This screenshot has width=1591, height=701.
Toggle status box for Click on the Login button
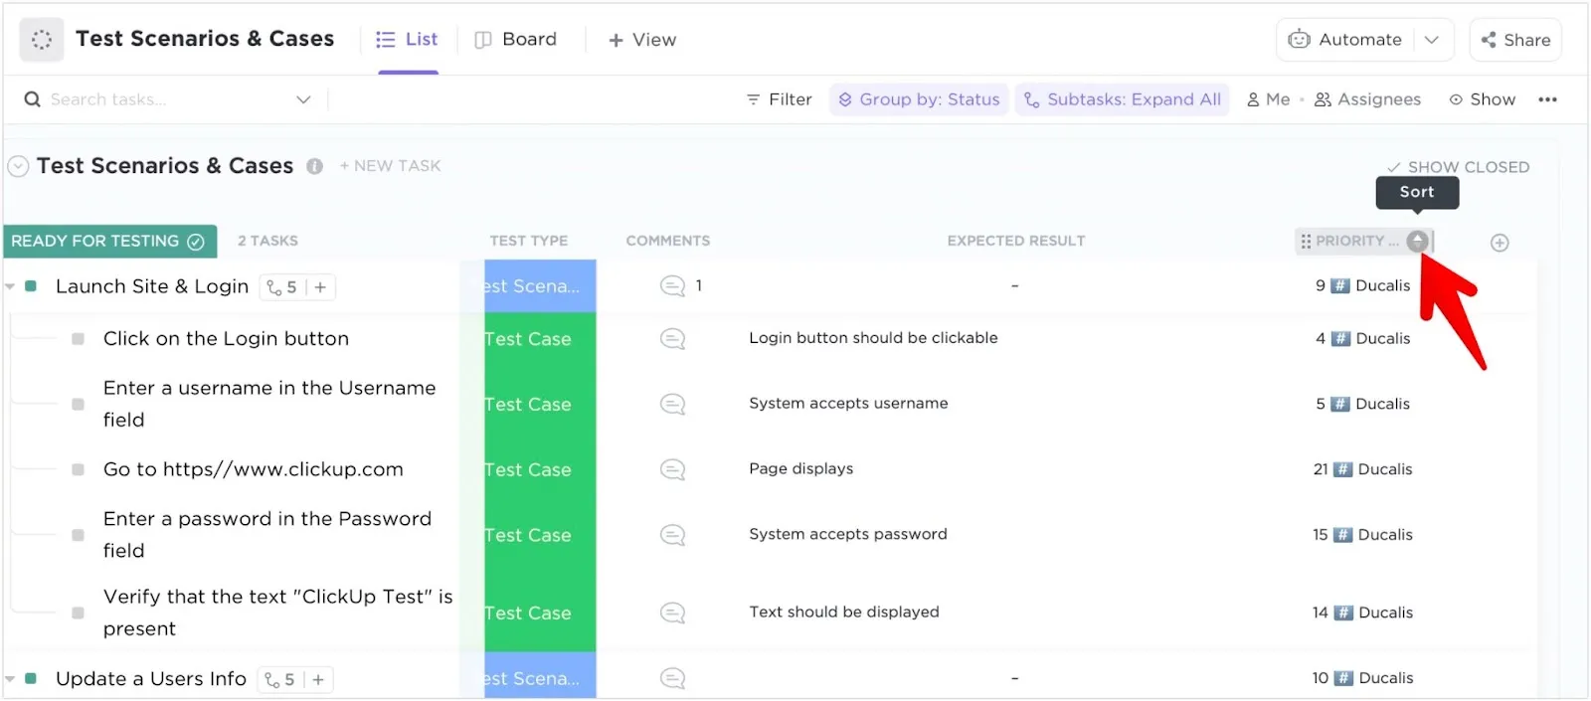(79, 339)
